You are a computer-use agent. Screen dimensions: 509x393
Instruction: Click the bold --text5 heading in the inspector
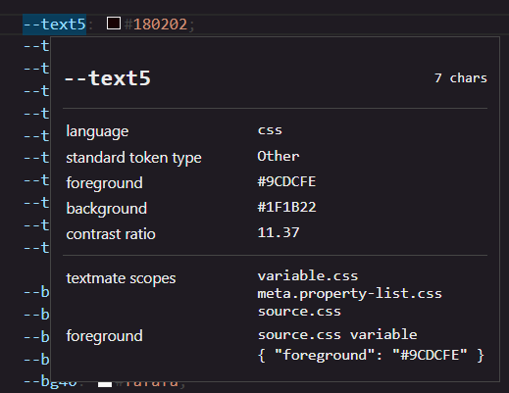coord(108,78)
